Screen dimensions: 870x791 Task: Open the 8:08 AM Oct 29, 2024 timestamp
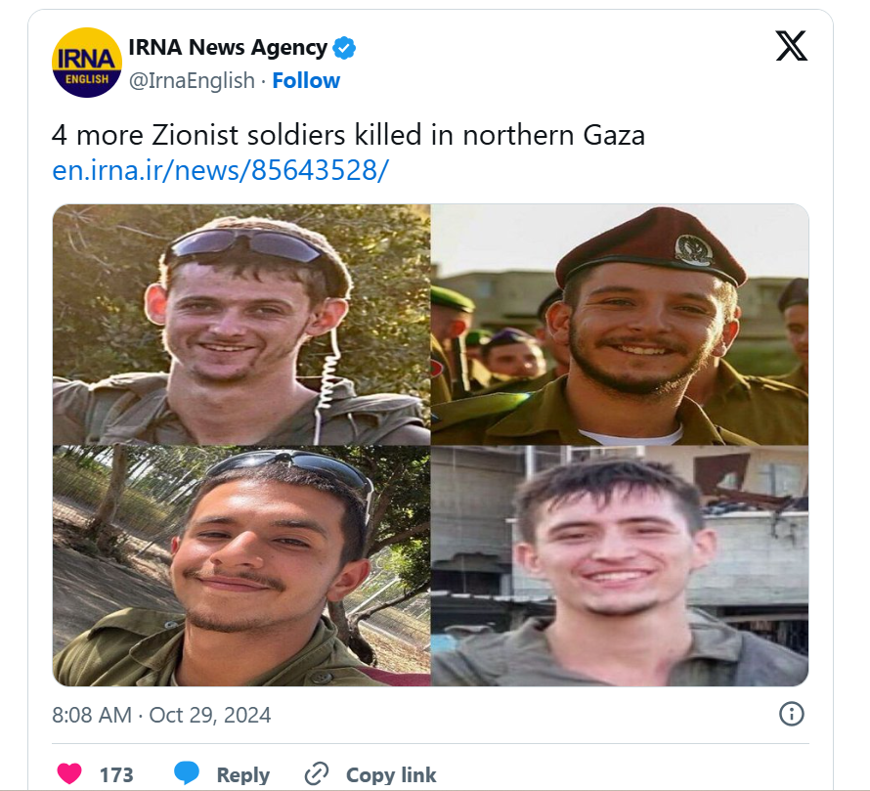coord(161,715)
